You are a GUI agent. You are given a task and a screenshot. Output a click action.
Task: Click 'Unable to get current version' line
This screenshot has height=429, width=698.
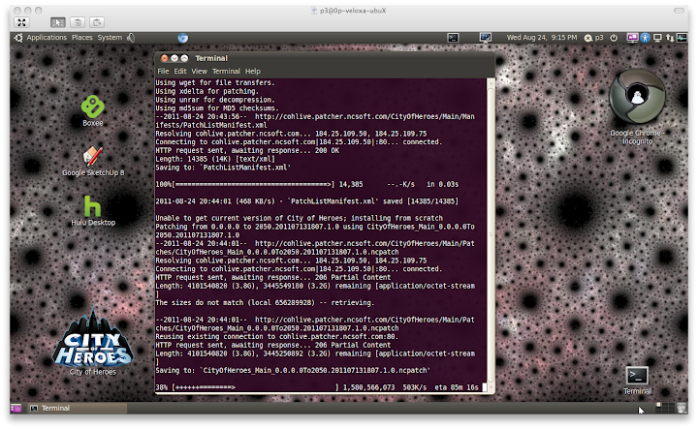tap(300, 218)
